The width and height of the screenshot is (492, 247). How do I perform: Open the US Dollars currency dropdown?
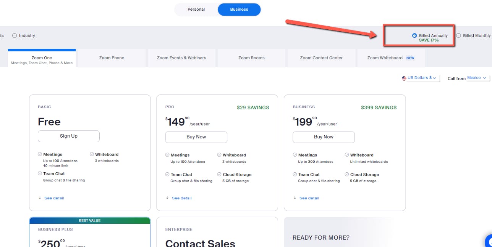point(422,78)
